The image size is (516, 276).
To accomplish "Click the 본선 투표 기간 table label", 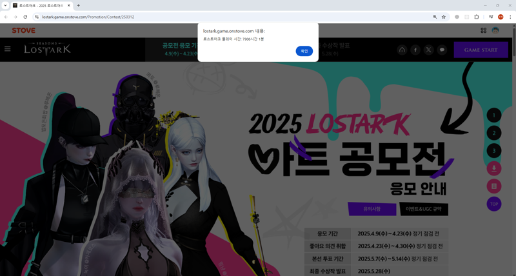I will 328,259.
